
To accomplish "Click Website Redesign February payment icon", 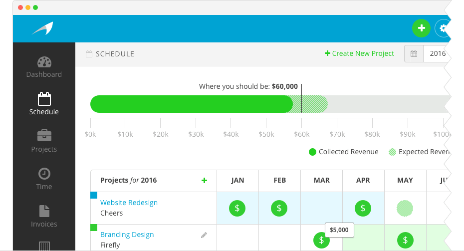I will point(279,209).
